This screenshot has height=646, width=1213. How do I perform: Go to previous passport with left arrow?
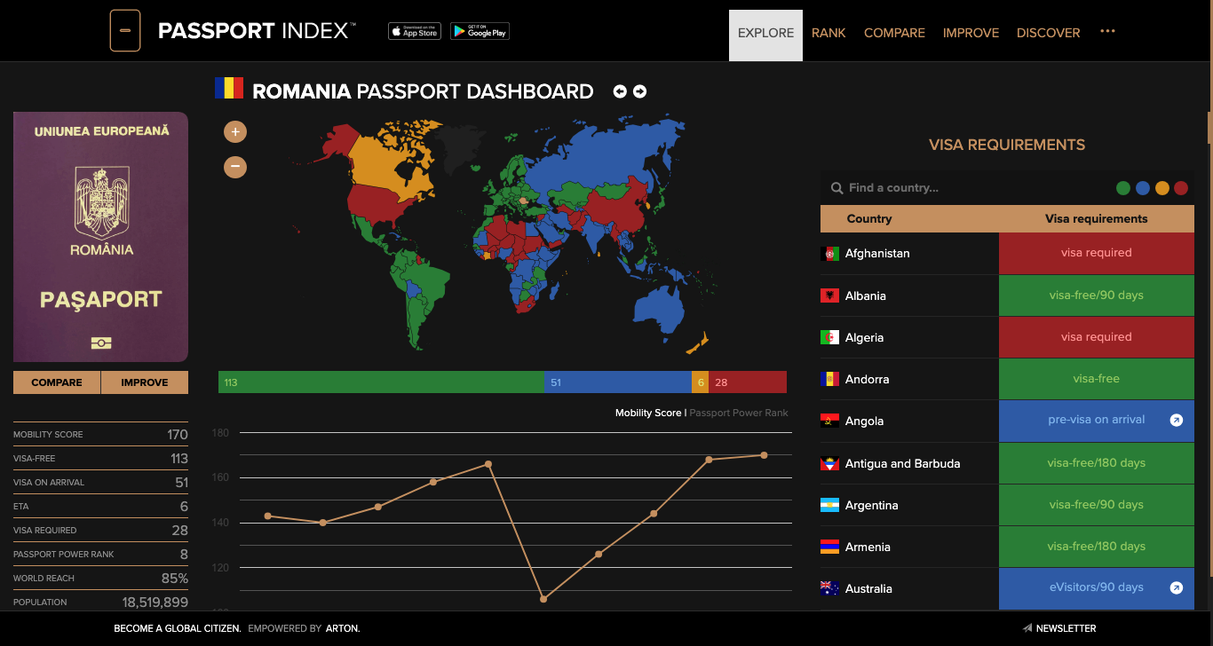620,91
